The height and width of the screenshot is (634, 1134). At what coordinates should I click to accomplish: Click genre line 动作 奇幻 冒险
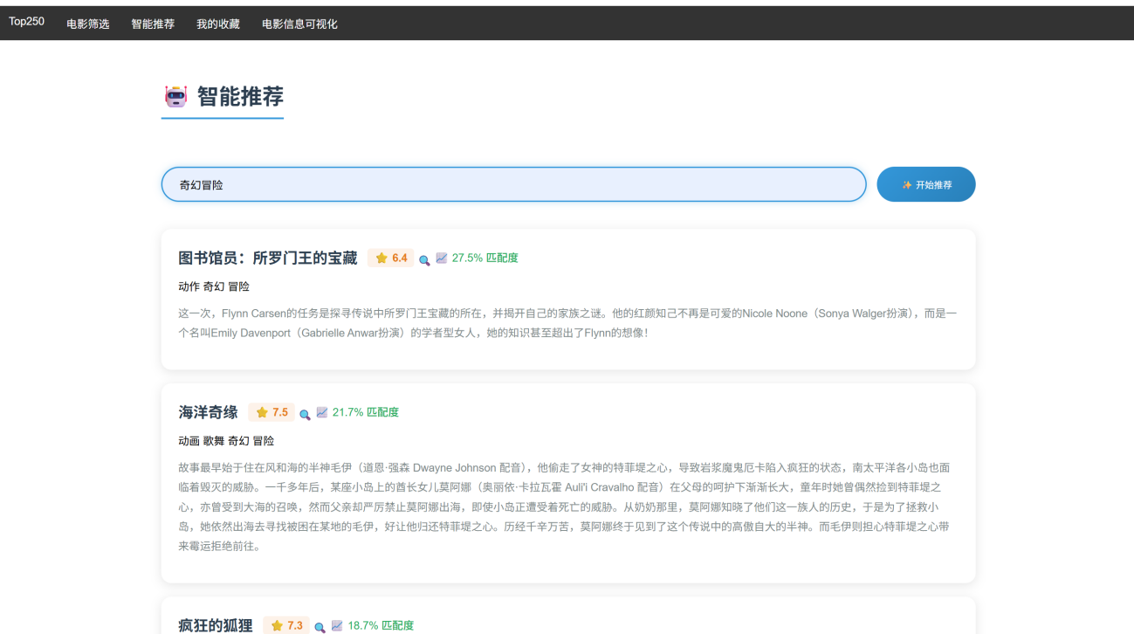[x=214, y=286]
